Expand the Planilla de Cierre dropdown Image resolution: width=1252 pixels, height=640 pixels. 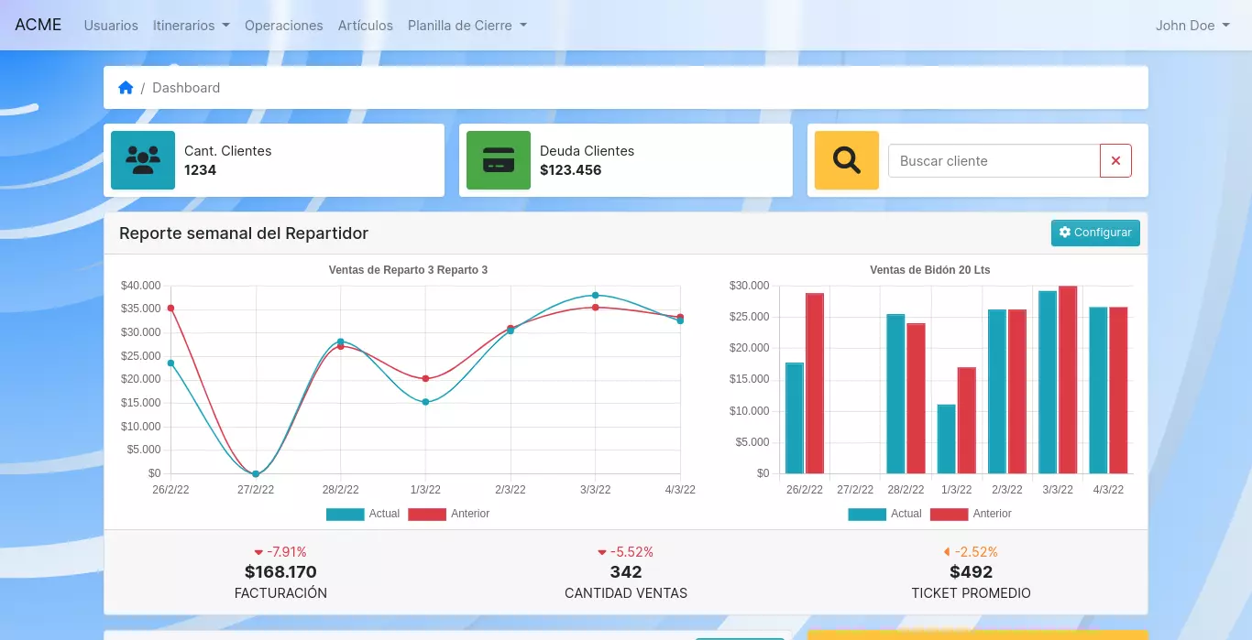click(467, 26)
